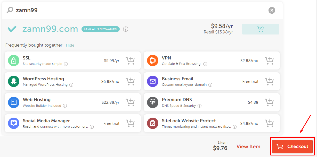The height and width of the screenshot is (157, 317).
Task: Click the green checkmark beside zamn99.com
Action: coord(12,29)
